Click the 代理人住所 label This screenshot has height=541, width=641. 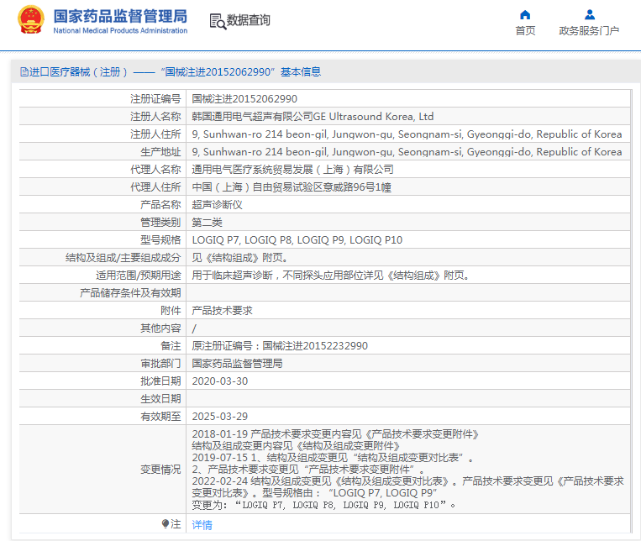click(155, 187)
